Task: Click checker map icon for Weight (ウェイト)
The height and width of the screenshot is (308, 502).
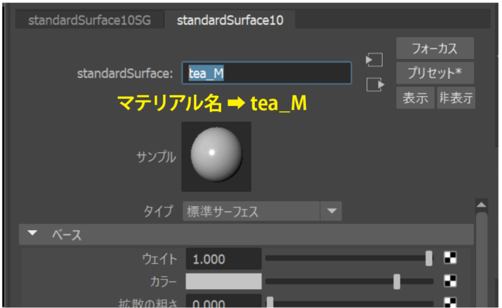Action: [450, 258]
